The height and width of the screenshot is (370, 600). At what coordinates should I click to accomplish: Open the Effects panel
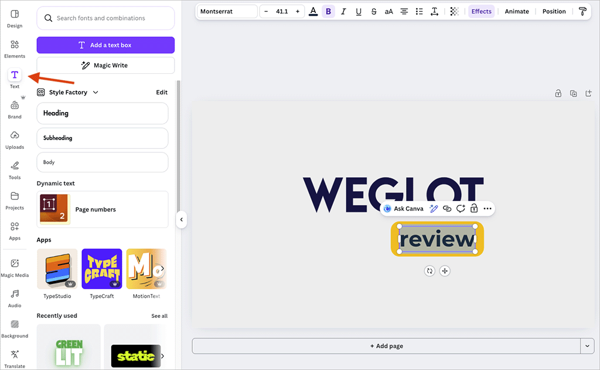pos(482,12)
